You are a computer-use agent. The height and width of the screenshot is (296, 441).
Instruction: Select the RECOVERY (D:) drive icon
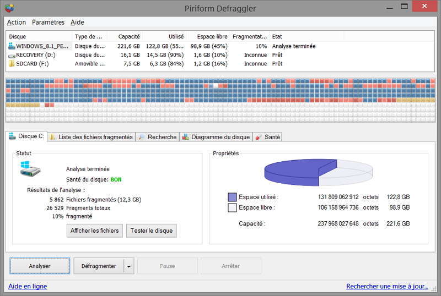[12, 56]
